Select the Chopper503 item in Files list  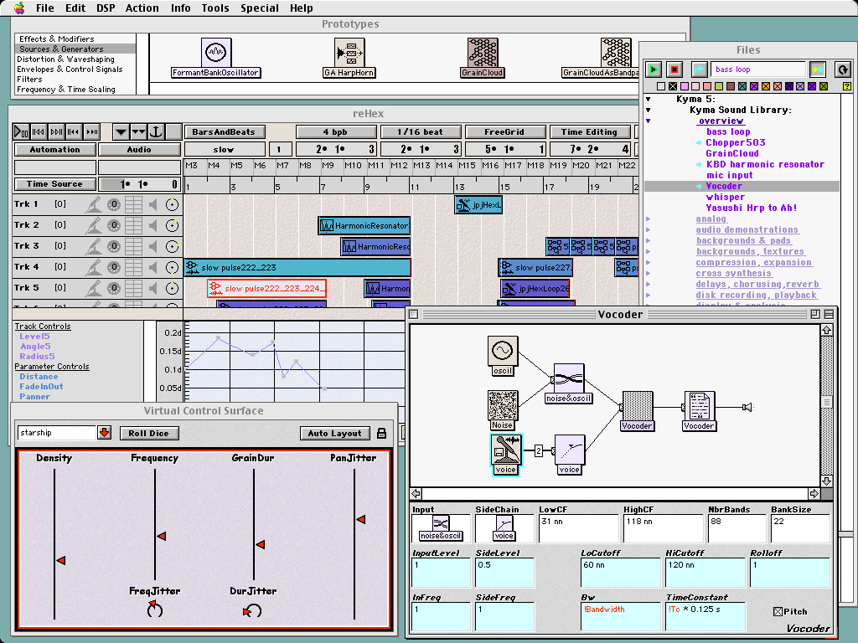[x=736, y=142]
